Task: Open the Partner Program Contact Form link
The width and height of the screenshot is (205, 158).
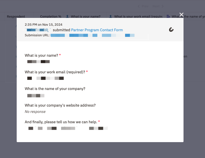Action: point(97,30)
